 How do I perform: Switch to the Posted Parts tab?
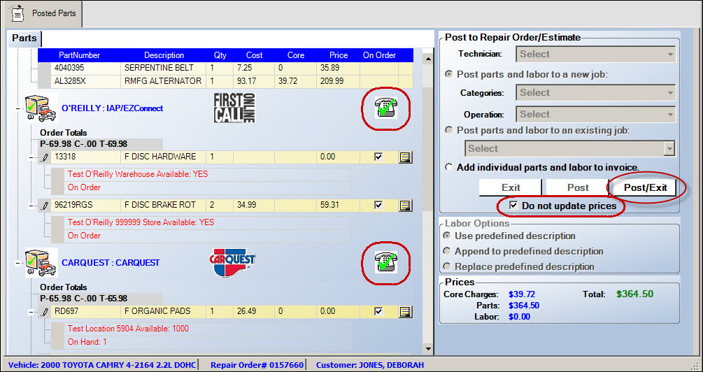point(43,13)
